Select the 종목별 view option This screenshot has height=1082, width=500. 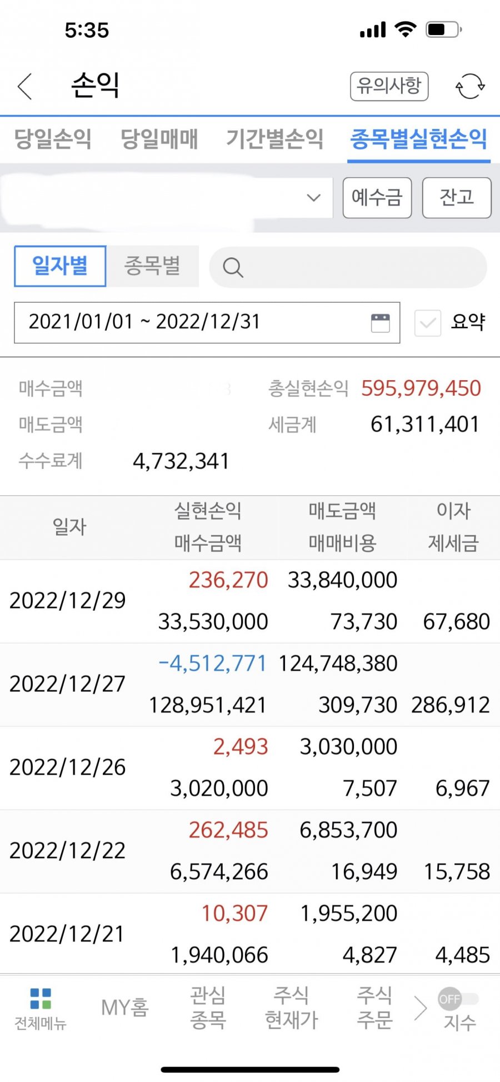(153, 266)
